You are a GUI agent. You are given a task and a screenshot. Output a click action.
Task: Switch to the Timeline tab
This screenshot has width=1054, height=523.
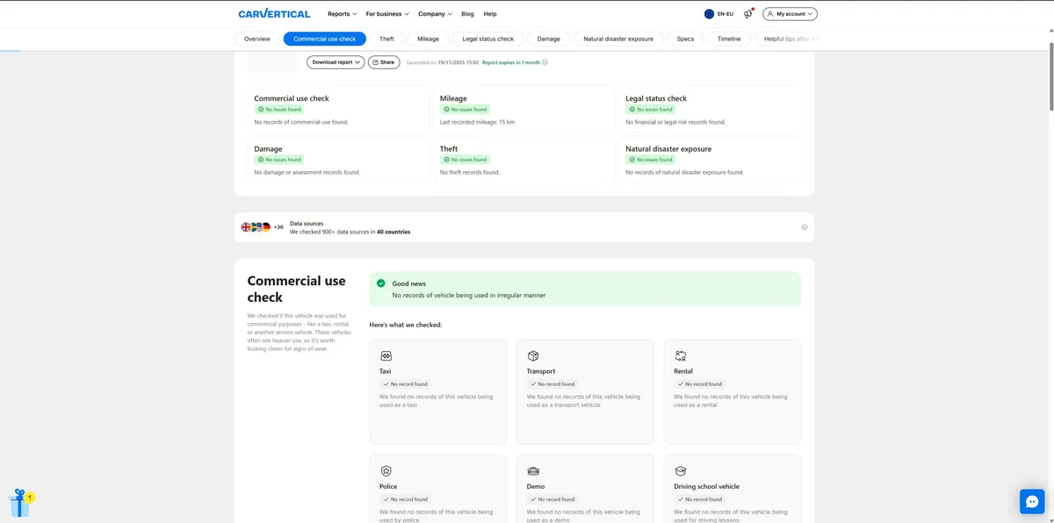[x=729, y=39]
